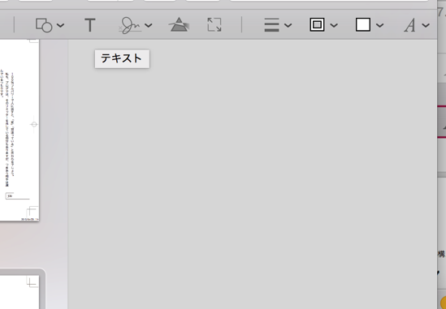Select the Text tool
This screenshot has width=446, height=309.
coord(90,25)
